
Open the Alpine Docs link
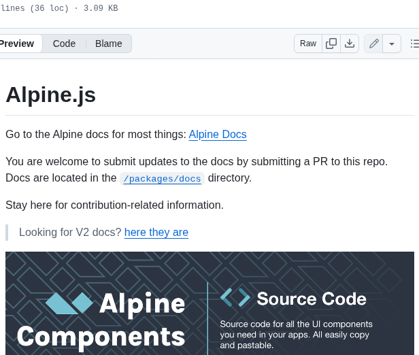pos(218,135)
